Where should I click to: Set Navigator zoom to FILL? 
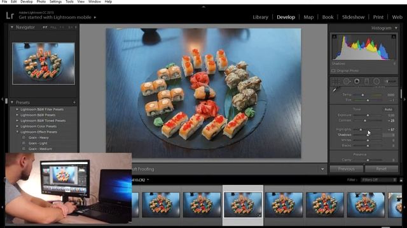53,27
